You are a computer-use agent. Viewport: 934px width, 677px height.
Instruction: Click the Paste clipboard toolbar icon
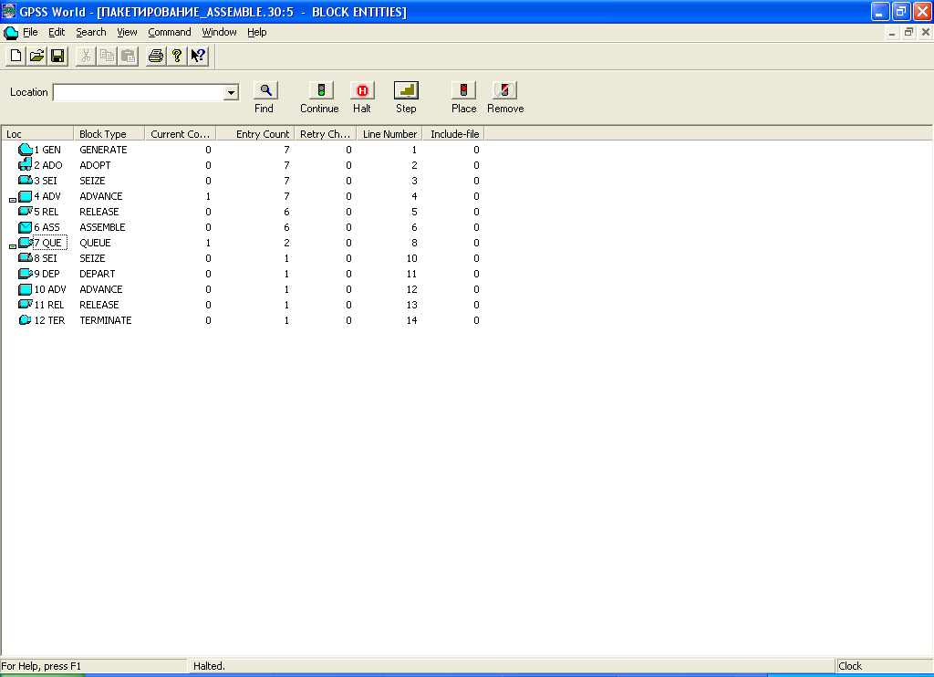(128, 56)
